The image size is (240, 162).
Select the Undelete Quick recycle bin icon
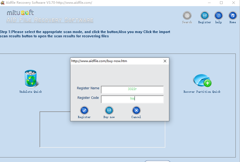[30, 79]
